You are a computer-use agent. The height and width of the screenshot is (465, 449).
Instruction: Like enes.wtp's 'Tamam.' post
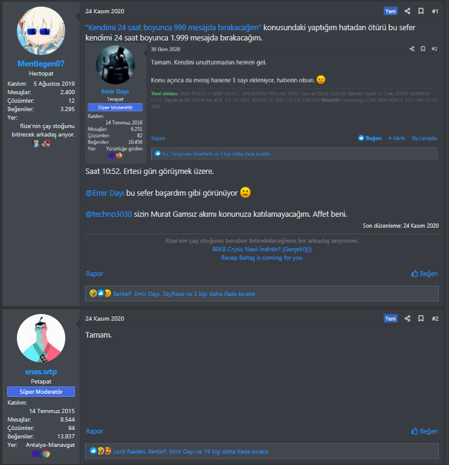click(x=424, y=431)
